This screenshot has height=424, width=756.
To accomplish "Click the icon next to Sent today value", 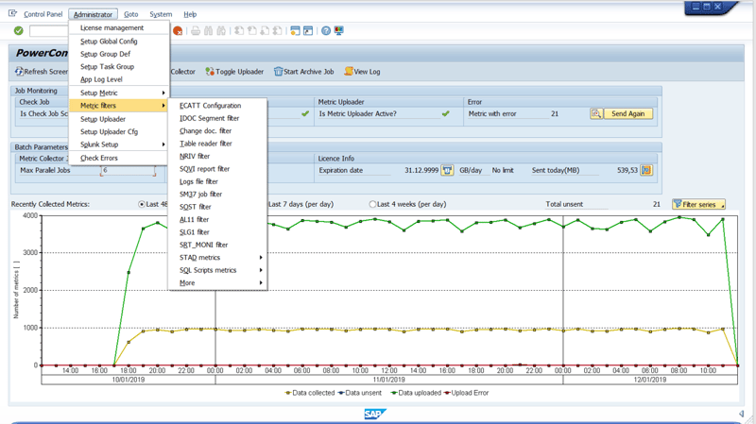I will tap(646, 170).
